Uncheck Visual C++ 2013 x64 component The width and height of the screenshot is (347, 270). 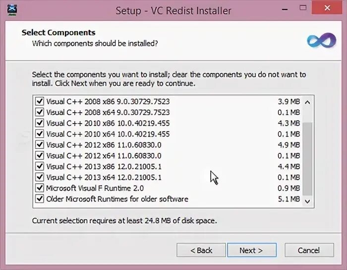40,177
